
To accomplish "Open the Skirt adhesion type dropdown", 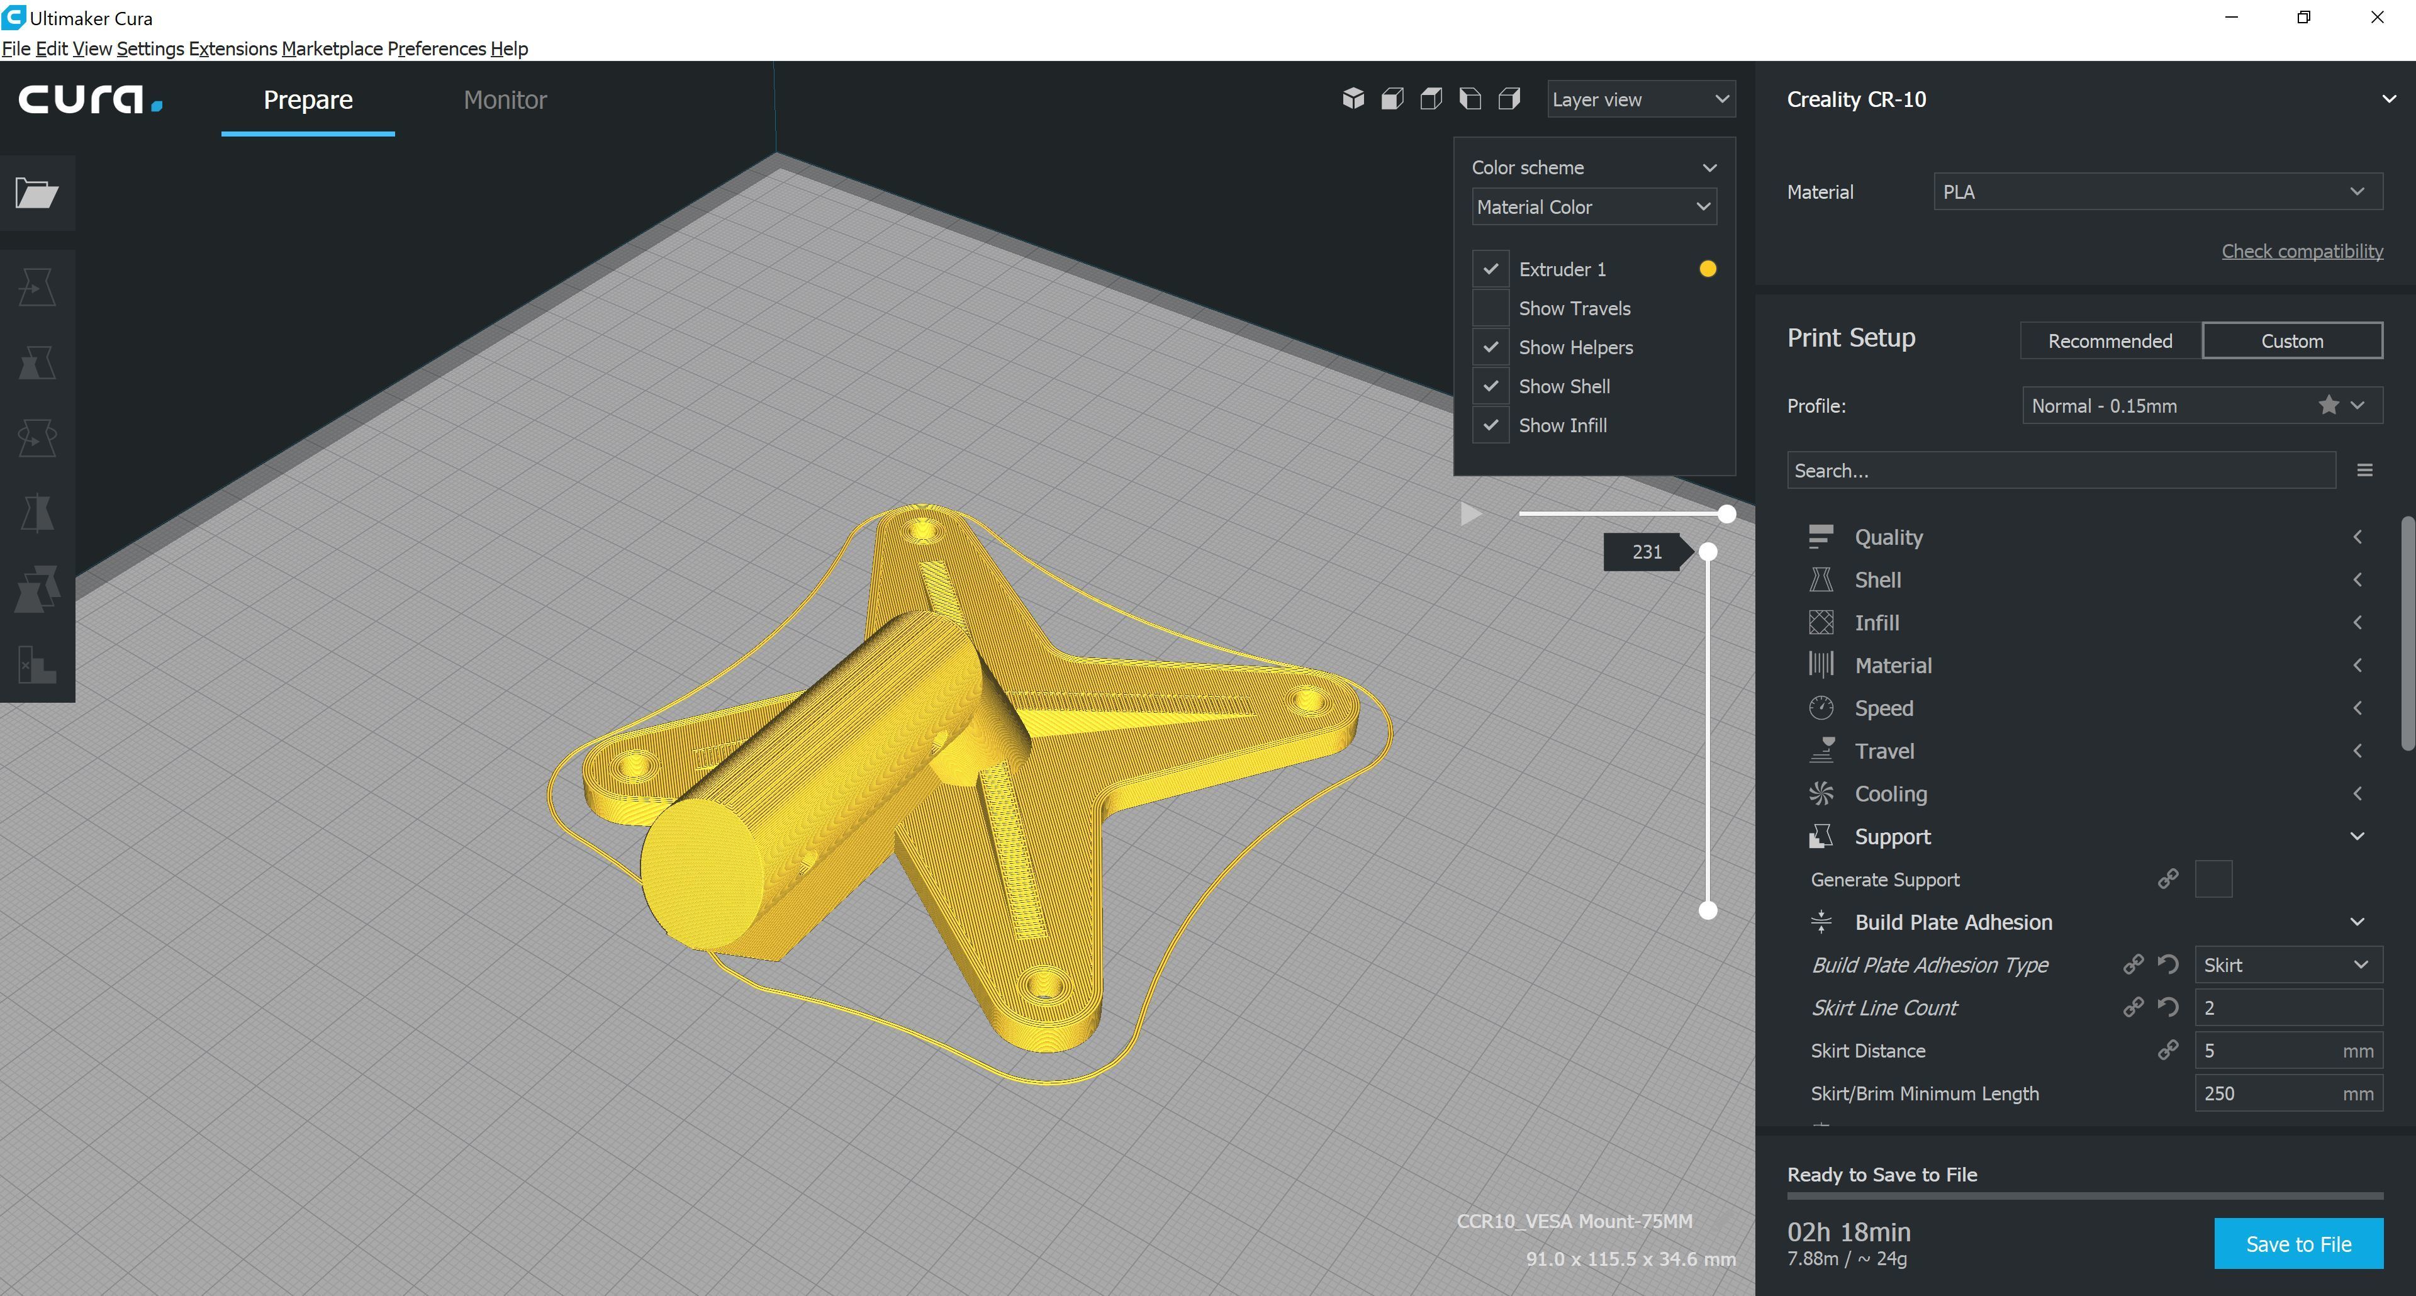I will (x=2288, y=965).
